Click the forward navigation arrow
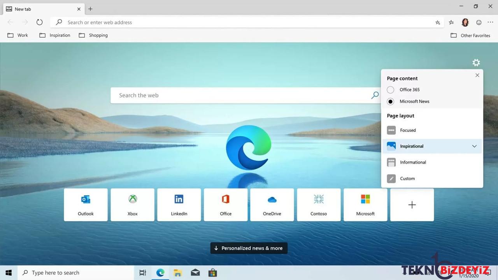Viewport: 498px width, 280px height. point(25,22)
